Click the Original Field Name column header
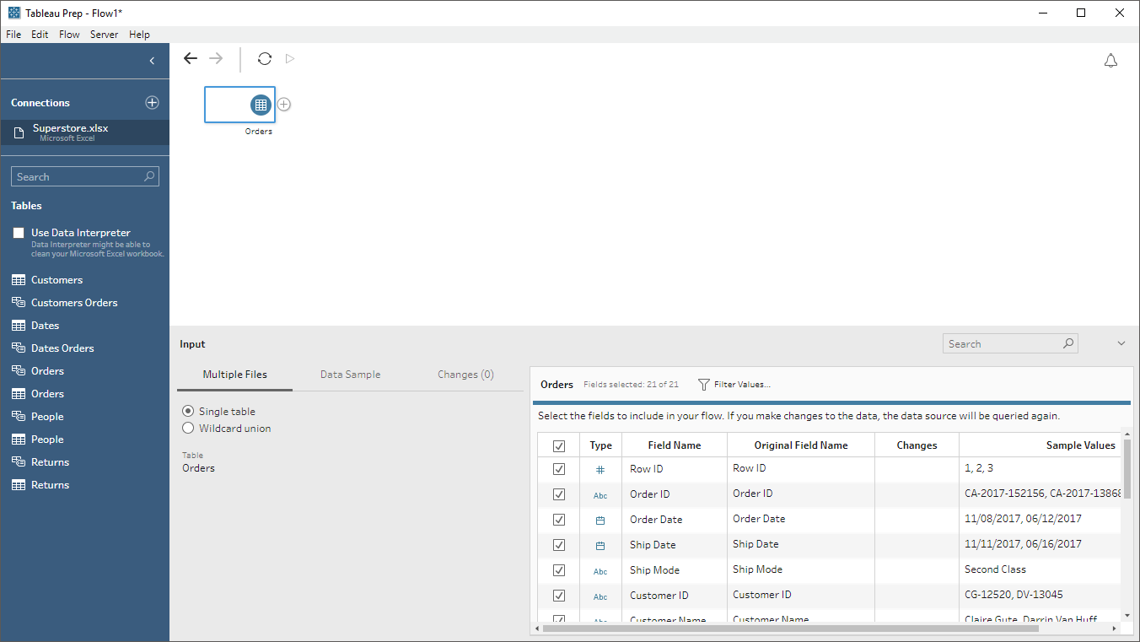Screen dimensions: 1140x642 click(801, 445)
